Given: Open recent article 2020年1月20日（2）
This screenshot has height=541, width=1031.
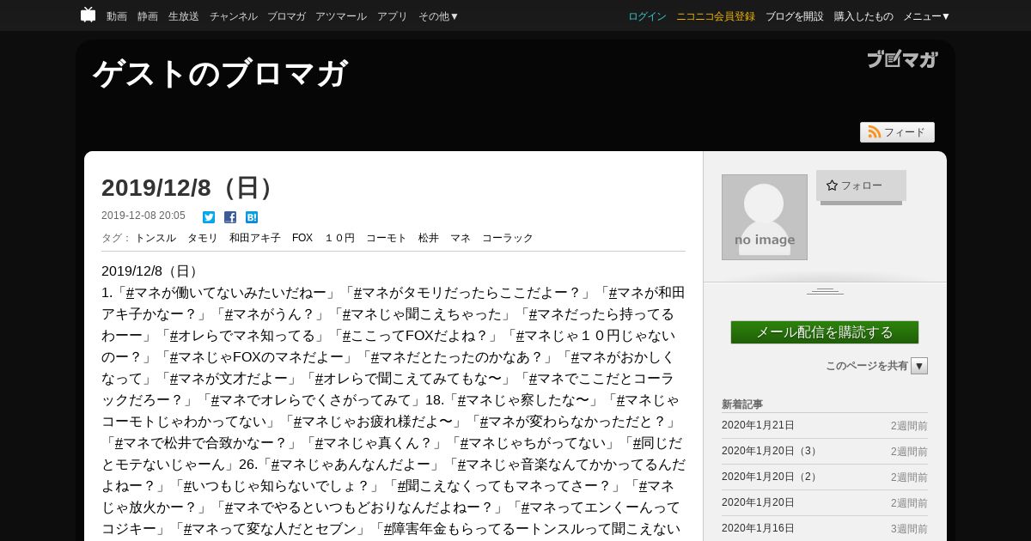Looking at the screenshot, I should click(772, 477).
